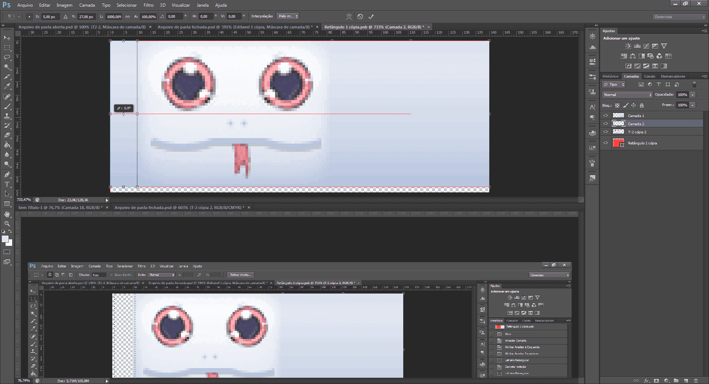Viewport: 709px width, 384px height.
Task: Open the Normal blend mode dropdown
Action: (x=627, y=95)
